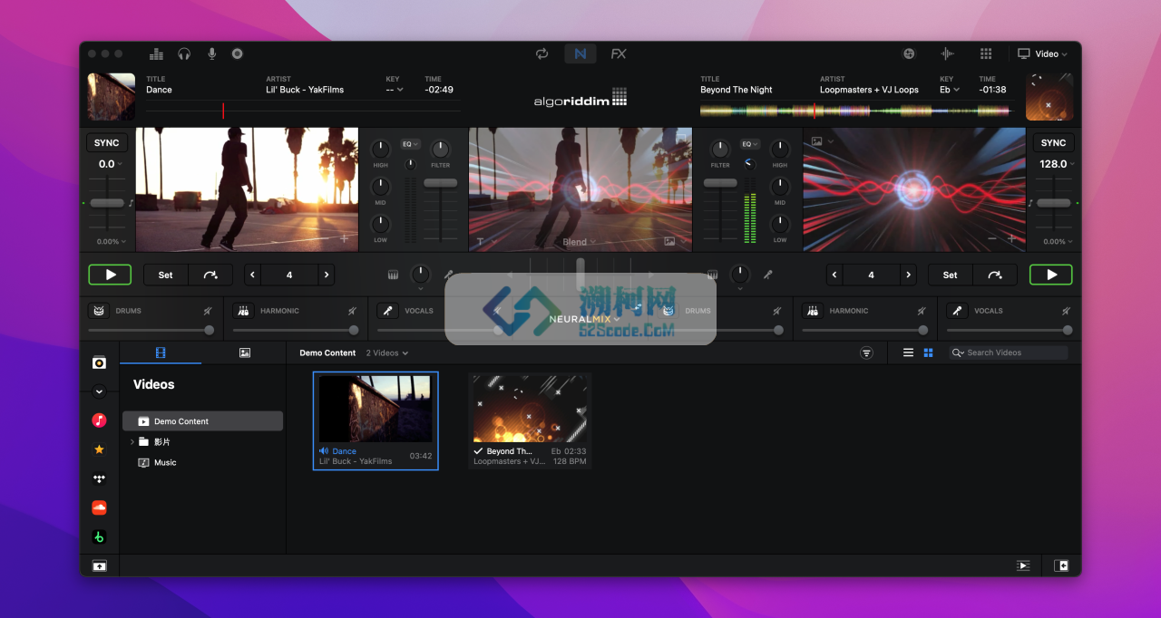This screenshot has width=1161, height=618.
Task: Click the right deck Set cue button
Action: [x=950, y=275]
